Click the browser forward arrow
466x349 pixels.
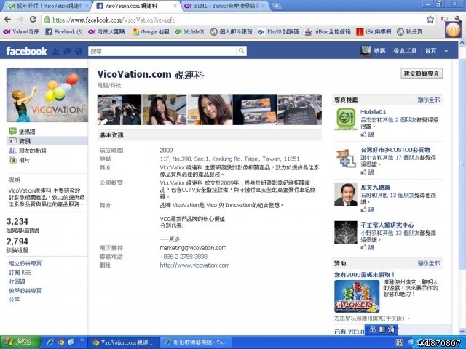click(x=20, y=20)
